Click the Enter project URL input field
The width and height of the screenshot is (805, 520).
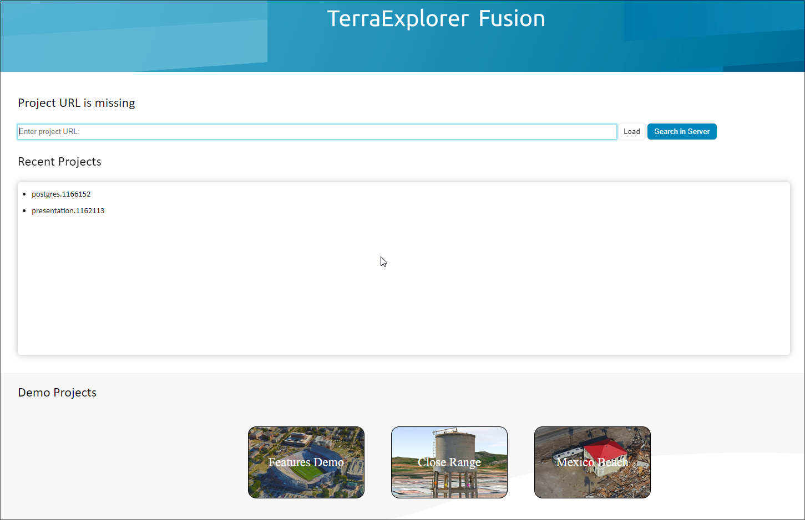pos(316,132)
